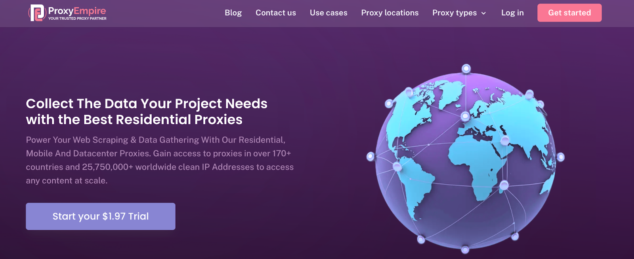634x259 pixels.
Task: Click the ProxyEmpire brand name text
Action: coord(77,11)
